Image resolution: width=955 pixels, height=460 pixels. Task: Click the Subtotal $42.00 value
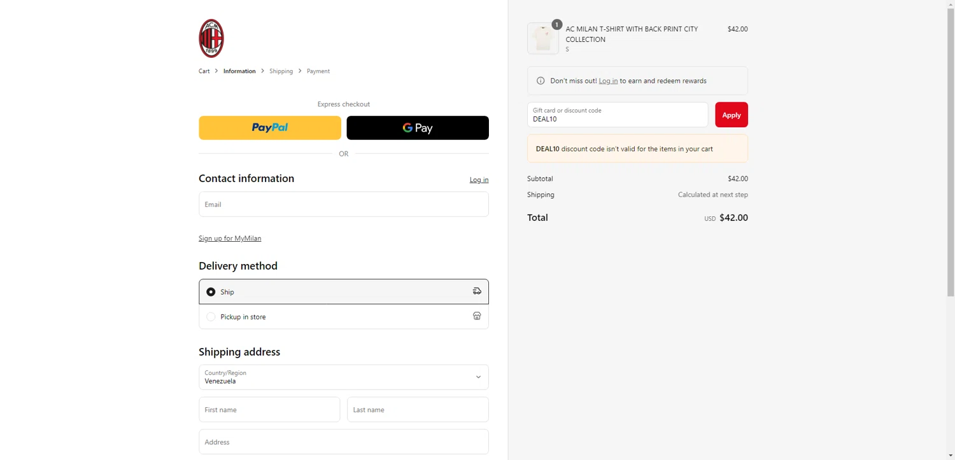click(x=738, y=179)
